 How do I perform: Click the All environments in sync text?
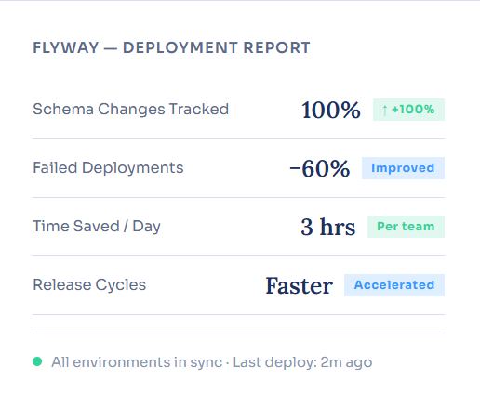pyautogui.click(x=137, y=362)
